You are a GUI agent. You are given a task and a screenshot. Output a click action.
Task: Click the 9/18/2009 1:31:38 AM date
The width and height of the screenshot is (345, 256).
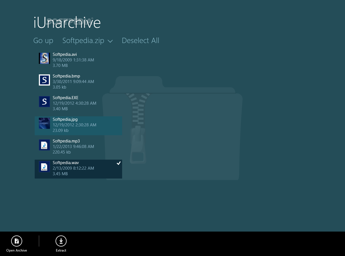click(73, 60)
